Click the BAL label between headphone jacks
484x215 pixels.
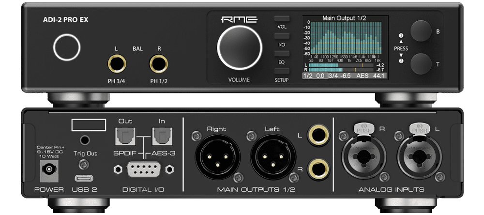(x=137, y=48)
